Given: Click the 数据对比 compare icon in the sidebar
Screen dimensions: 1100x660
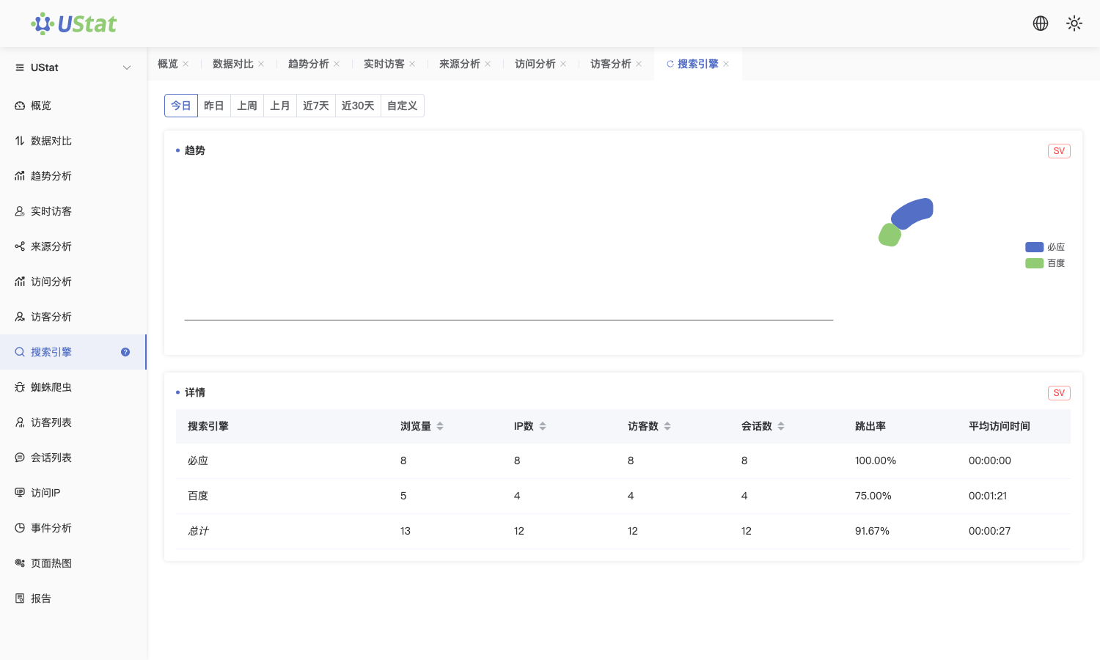Looking at the screenshot, I should 20,141.
